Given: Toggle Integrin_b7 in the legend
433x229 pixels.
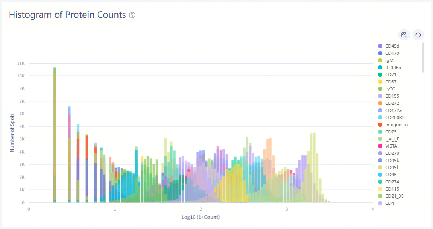Looking at the screenshot, I should point(396,125).
